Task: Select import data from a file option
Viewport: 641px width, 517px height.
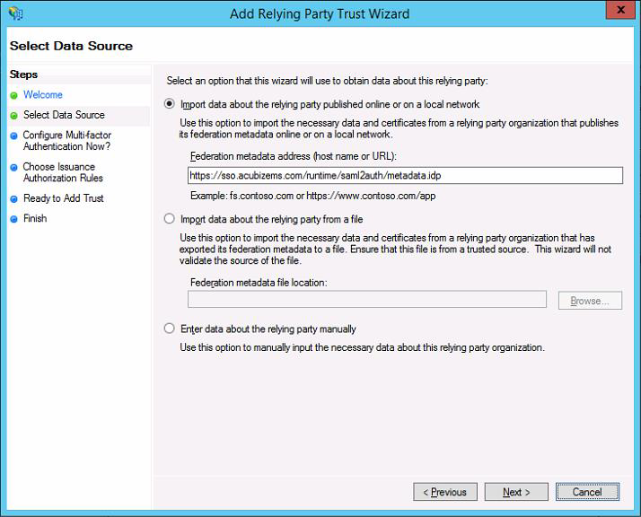Action: coord(170,219)
